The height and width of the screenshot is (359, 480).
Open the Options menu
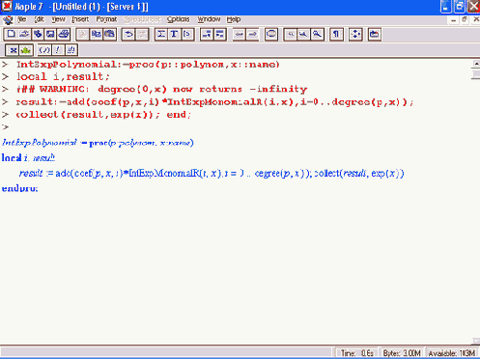coord(178,19)
